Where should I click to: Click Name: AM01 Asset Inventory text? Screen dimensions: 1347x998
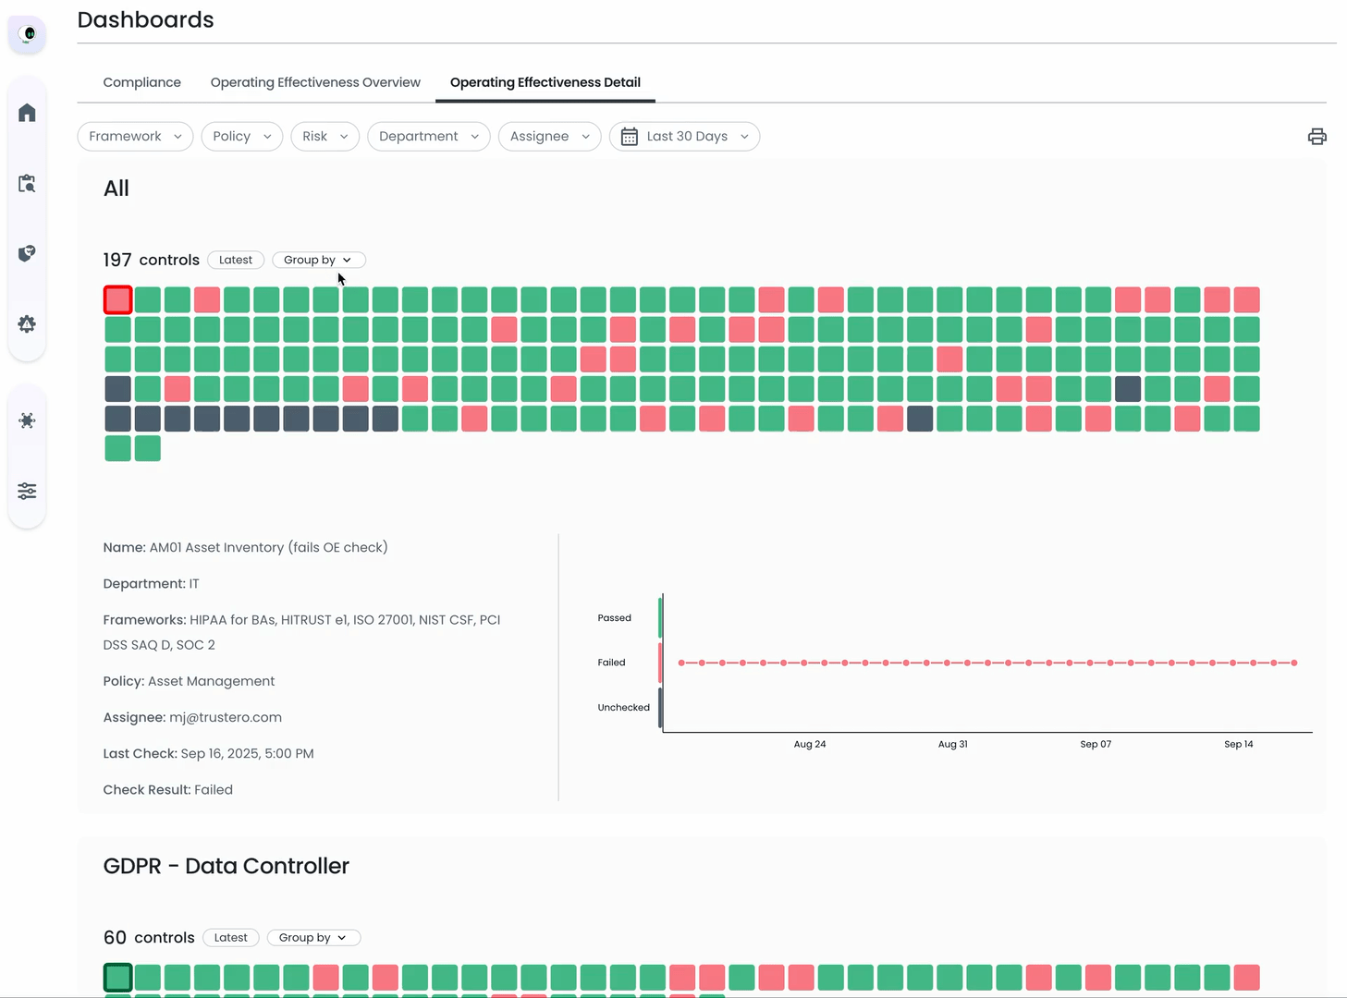[245, 548]
